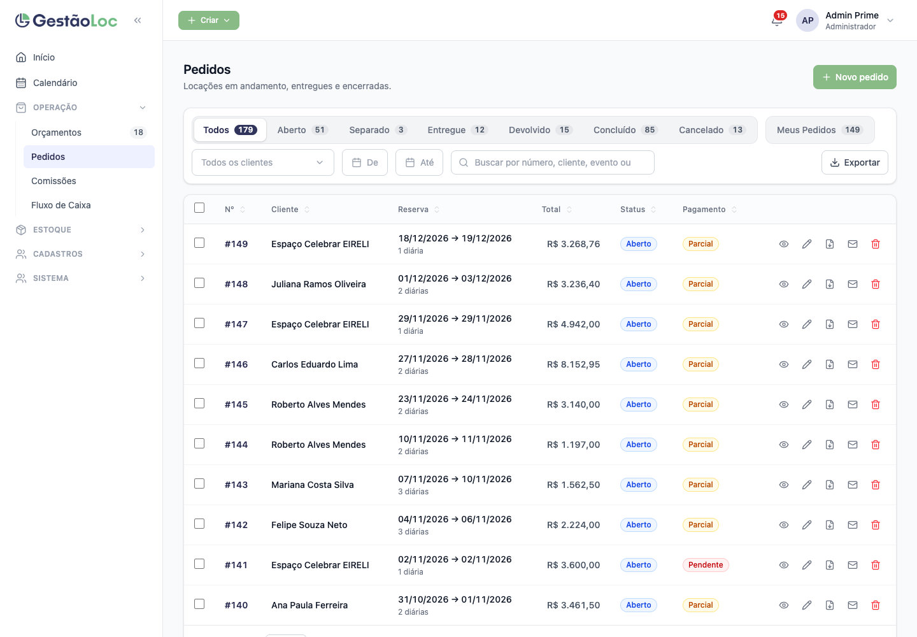Open Fluxo de Caixa in the sidebar
The width and height of the screenshot is (917, 637).
pyautogui.click(x=89, y=205)
